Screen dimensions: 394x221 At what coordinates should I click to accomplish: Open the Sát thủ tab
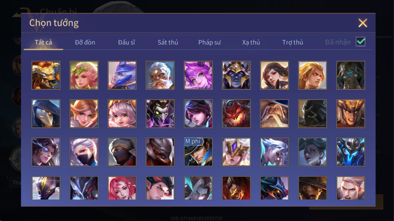[168, 42]
